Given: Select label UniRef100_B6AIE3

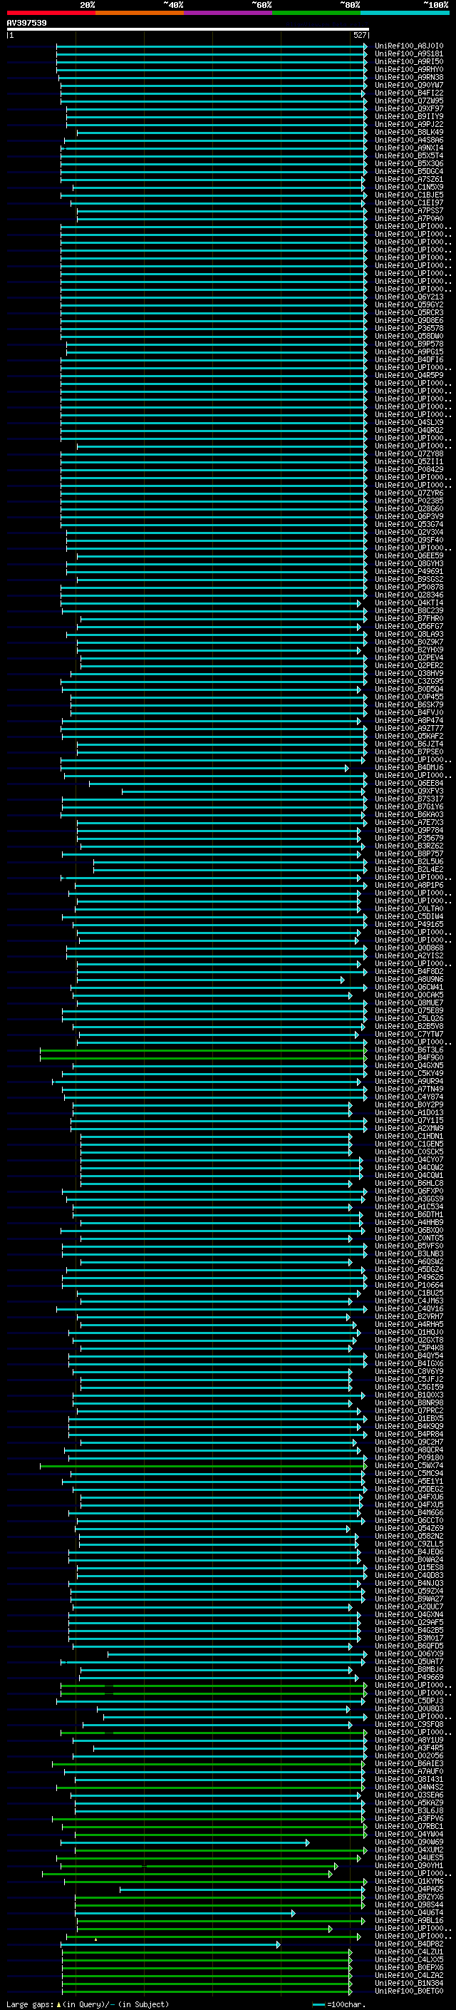Looking at the screenshot, I should click(409, 1763).
